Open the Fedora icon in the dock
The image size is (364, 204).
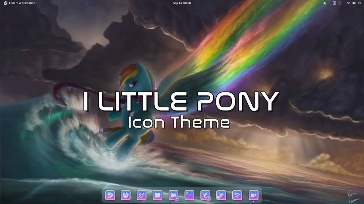[110, 195]
